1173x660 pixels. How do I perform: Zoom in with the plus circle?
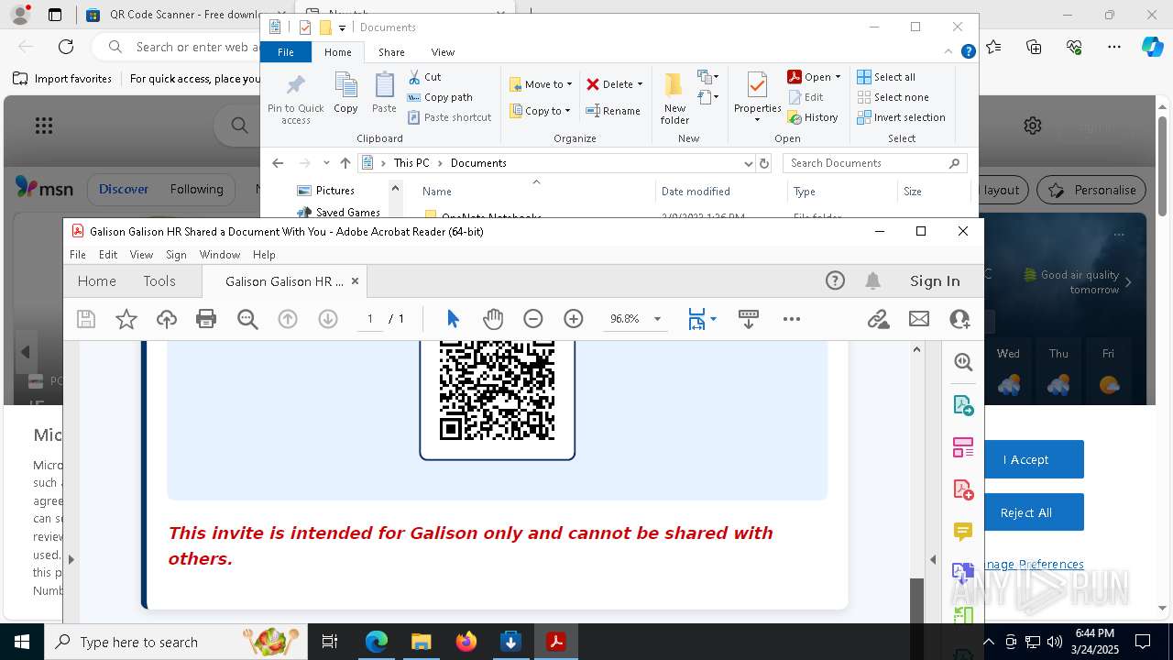click(574, 319)
